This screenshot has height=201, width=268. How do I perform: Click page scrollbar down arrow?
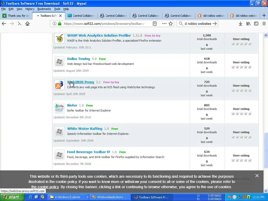(266, 191)
